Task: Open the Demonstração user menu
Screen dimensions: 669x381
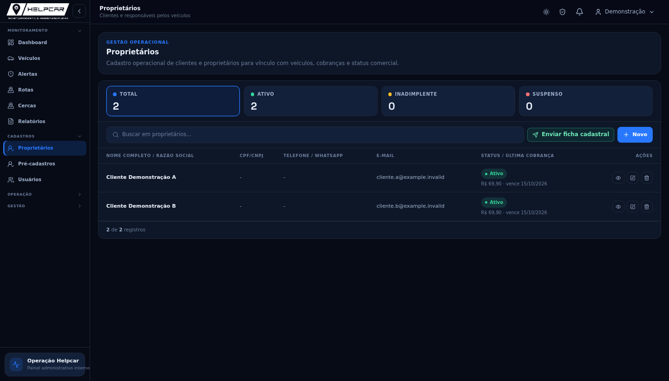Action: tap(625, 12)
